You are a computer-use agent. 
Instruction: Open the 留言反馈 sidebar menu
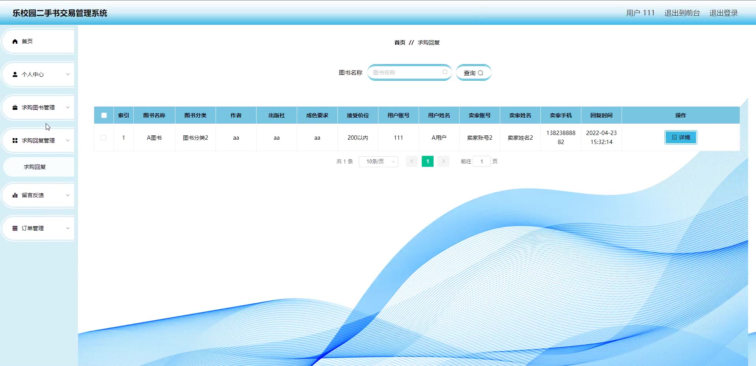[39, 195]
